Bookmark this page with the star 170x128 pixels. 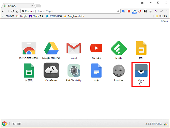point(118,11)
